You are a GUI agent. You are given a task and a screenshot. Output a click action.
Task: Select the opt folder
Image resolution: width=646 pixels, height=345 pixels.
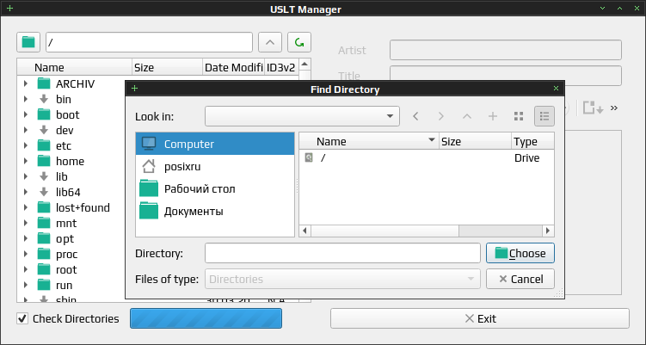pos(65,238)
